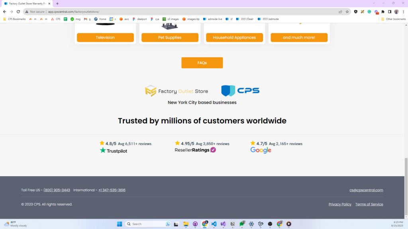Image resolution: width=408 pixels, height=229 pixels.
Task: Open the Privacy Policy link
Action: click(340, 204)
